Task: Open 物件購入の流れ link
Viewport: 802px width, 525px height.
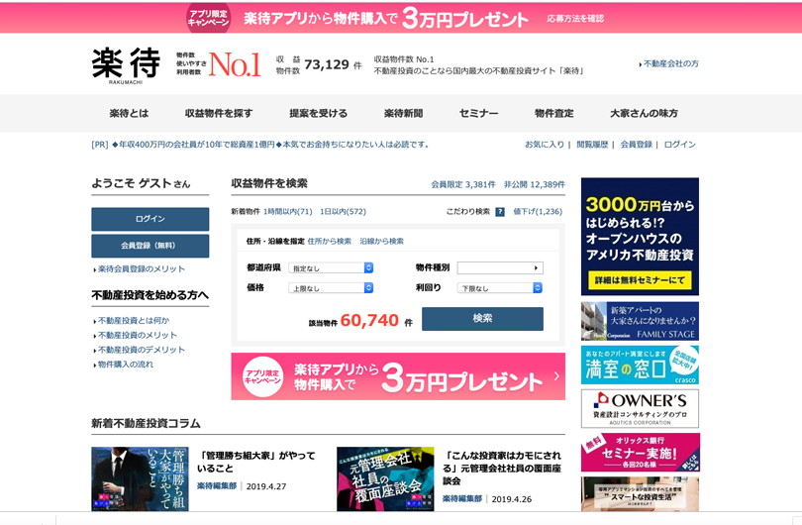Action: click(124, 365)
